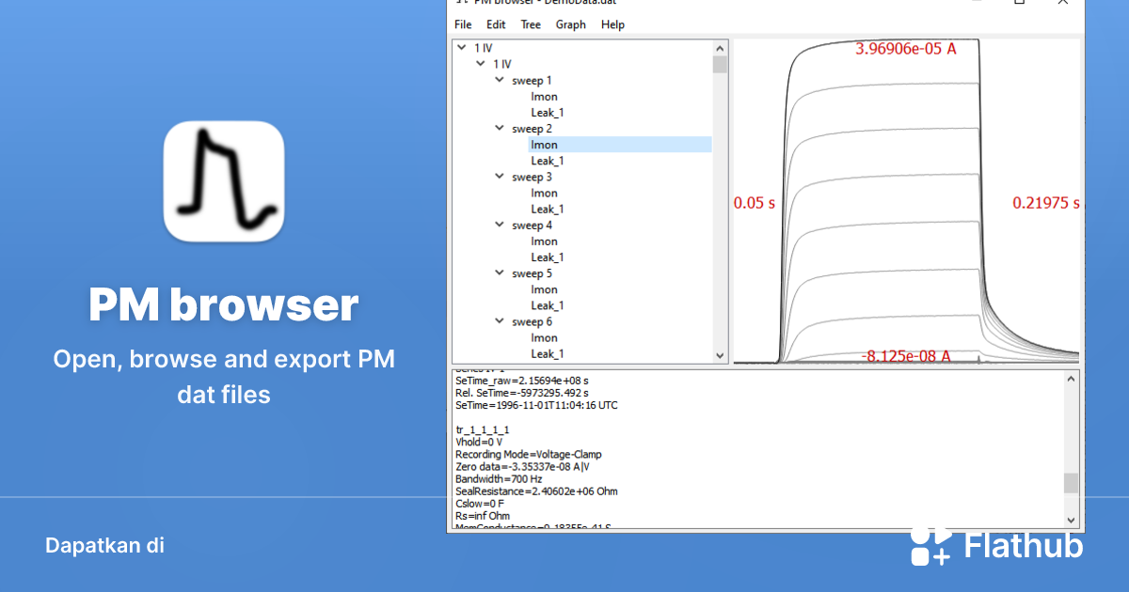Select the Imon trace under sweep 6
1129x592 pixels.
pos(544,337)
